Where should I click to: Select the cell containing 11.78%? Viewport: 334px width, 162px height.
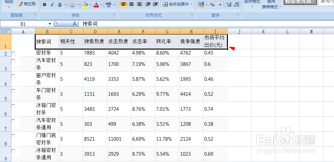[x=167, y=139]
